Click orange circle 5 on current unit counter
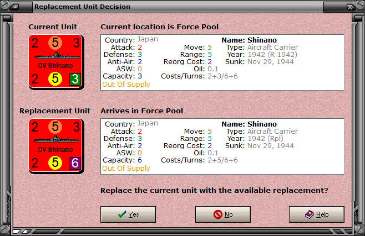365x236 pixels. [x=55, y=43]
